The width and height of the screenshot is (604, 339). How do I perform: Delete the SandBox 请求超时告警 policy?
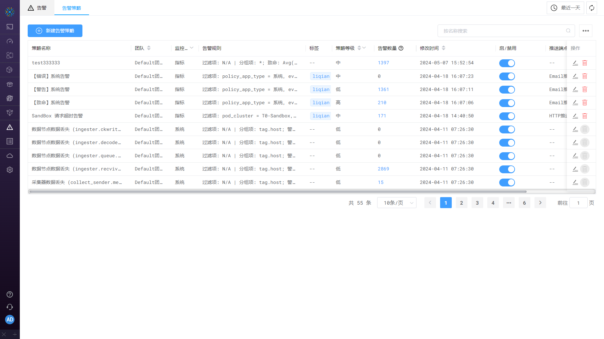pyautogui.click(x=584, y=116)
